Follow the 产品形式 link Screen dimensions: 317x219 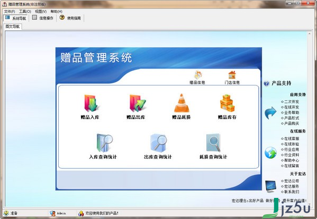point(292,118)
